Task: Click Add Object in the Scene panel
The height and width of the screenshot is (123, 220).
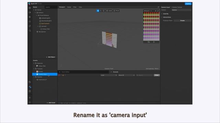Action: (x=51, y=57)
